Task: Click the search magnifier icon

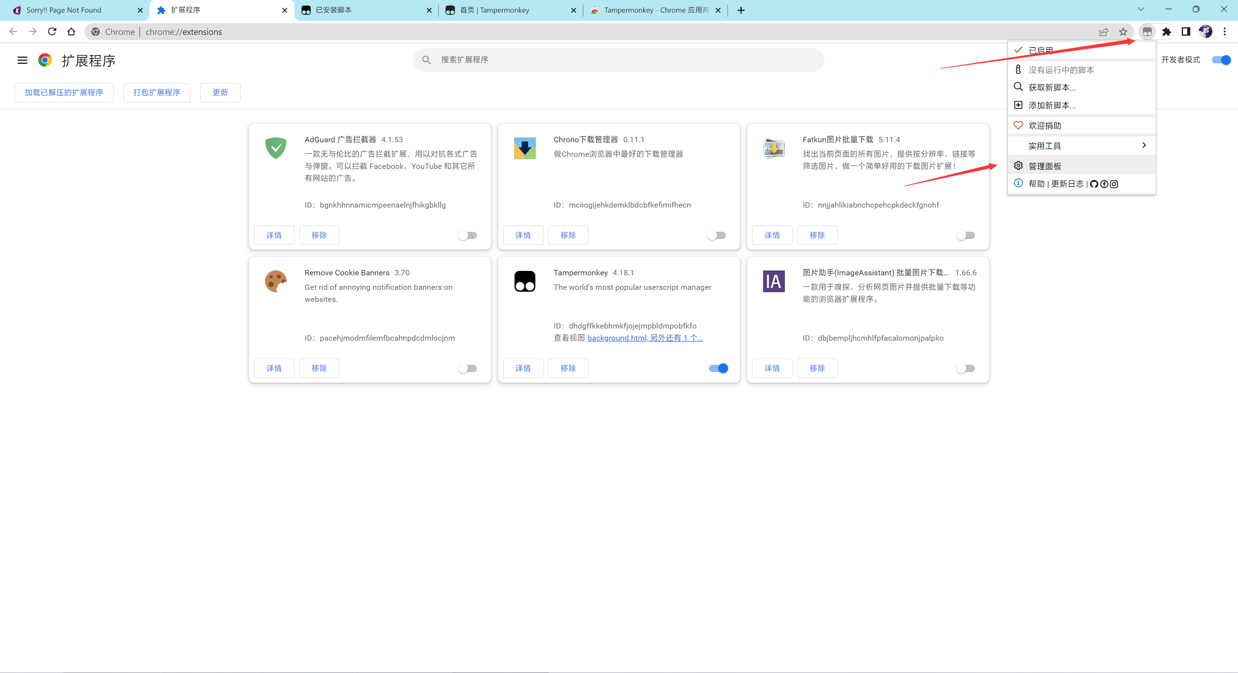Action: pos(426,60)
